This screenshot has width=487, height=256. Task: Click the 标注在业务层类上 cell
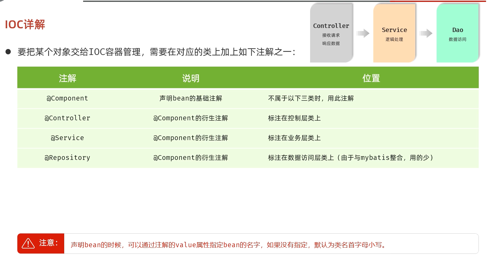pos(294,138)
